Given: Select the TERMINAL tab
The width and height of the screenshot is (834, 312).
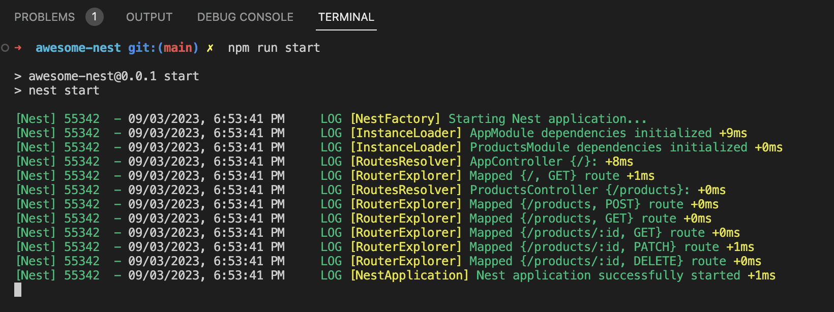Looking at the screenshot, I should click(x=346, y=17).
